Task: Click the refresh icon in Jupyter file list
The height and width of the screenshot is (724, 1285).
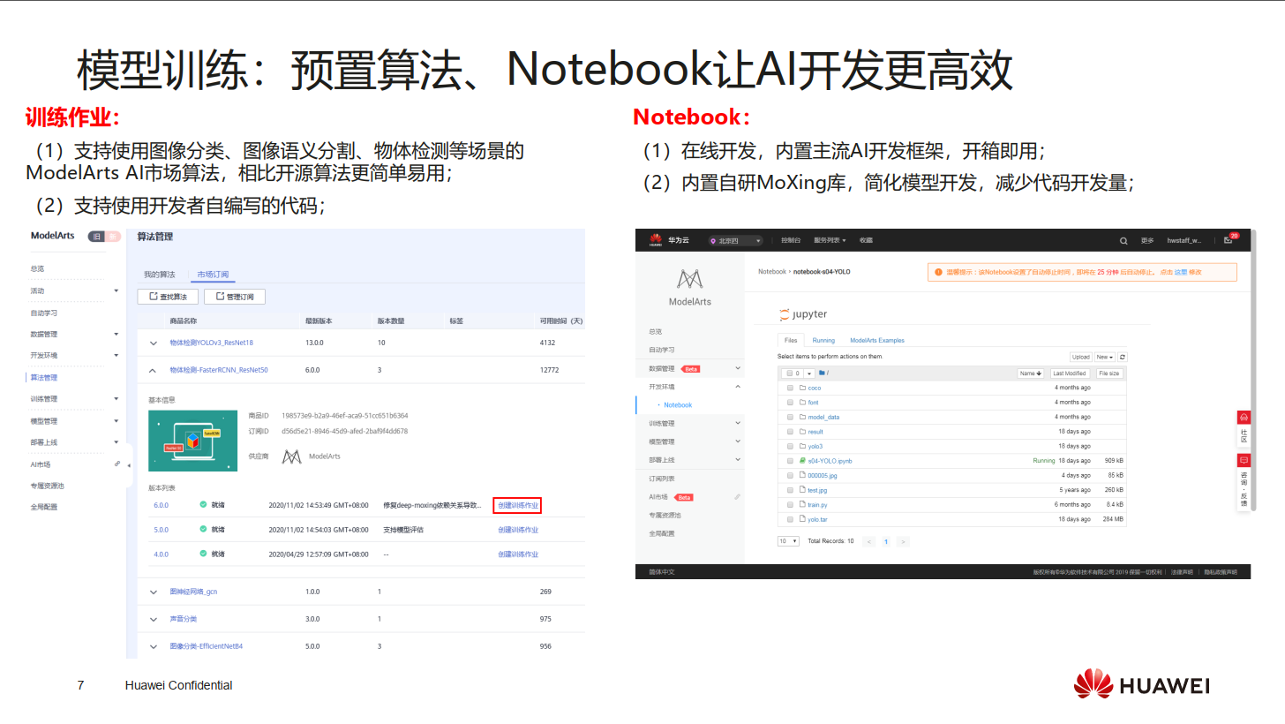Action: (1123, 357)
